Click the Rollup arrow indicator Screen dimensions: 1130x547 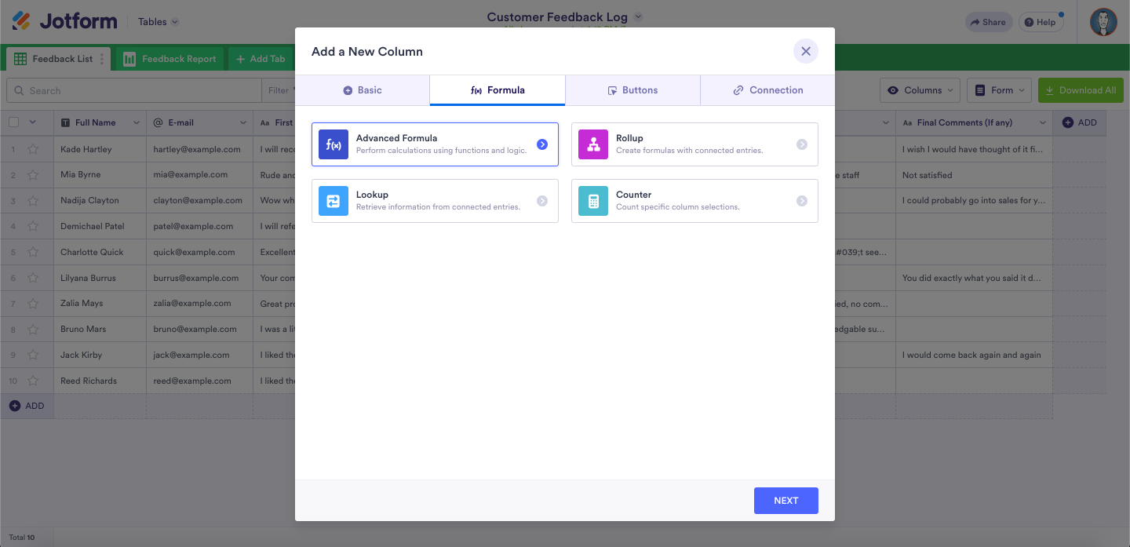[802, 144]
